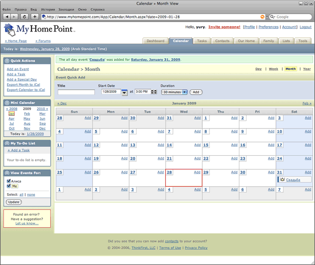The height and width of the screenshot is (265, 315).
Task: Click the time stepper arrows next to 3:00 PM
Action: coord(154,92)
